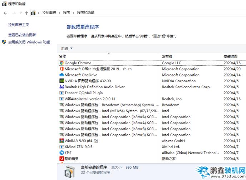Open 控制面板主页 link
The image size is (246, 180).
(x=19, y=25)
